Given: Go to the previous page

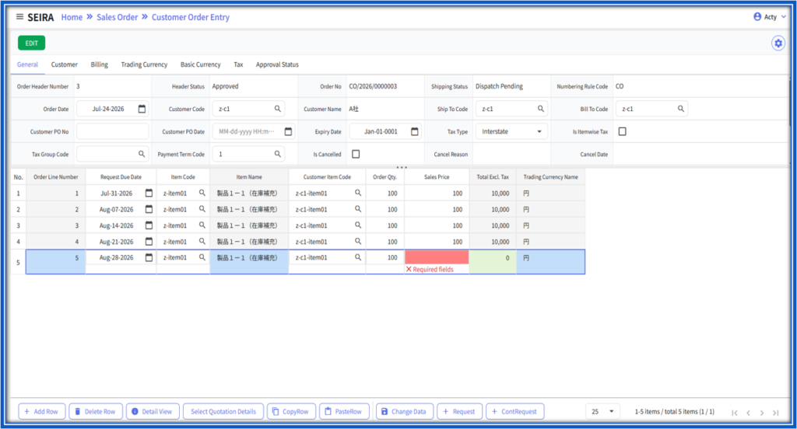Looking at the screenshot, I should click(748, 413).
